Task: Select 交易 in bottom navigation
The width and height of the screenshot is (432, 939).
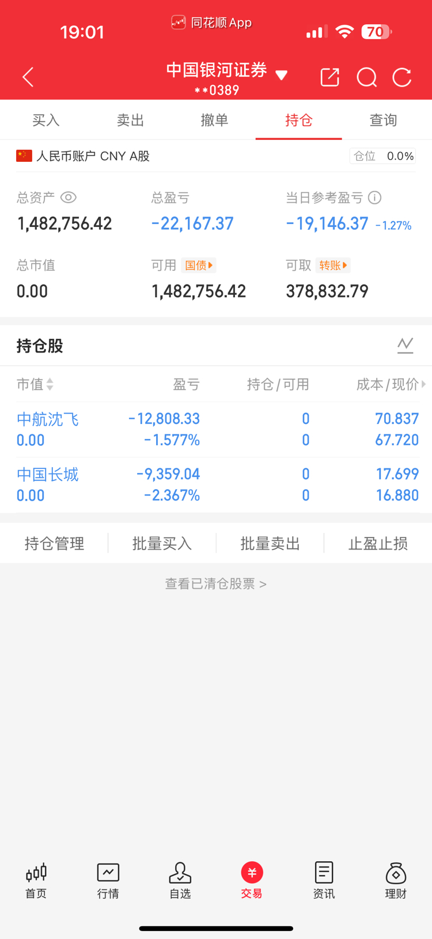Action: 252,881
